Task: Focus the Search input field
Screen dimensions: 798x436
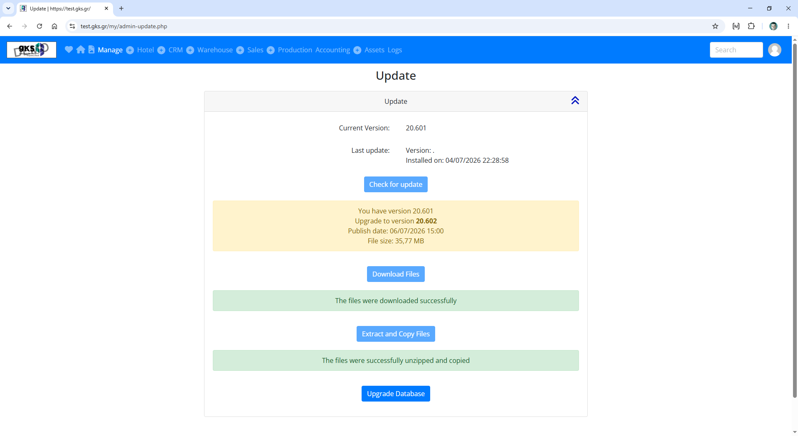Action: pos(736,50)
